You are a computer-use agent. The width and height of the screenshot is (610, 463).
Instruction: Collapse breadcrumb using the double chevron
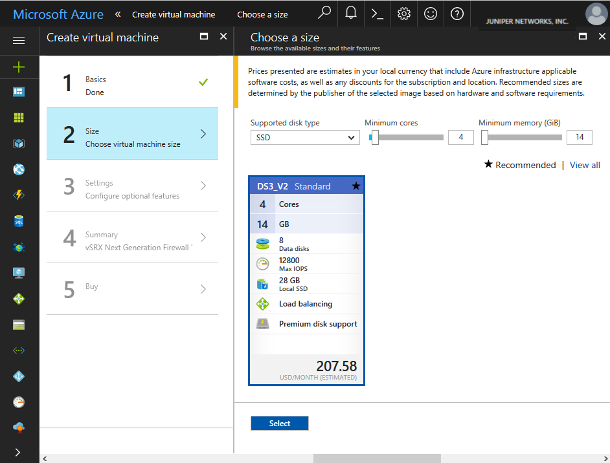point(118,14)
